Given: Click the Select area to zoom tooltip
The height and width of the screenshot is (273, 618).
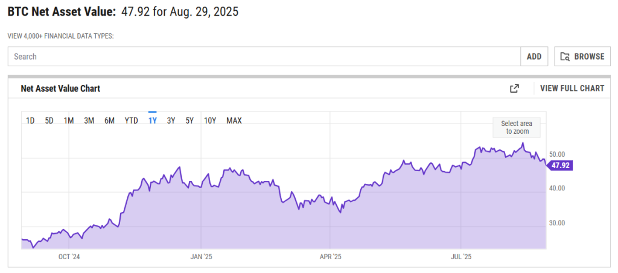Looking at the screenshot, I should point(517,127).
